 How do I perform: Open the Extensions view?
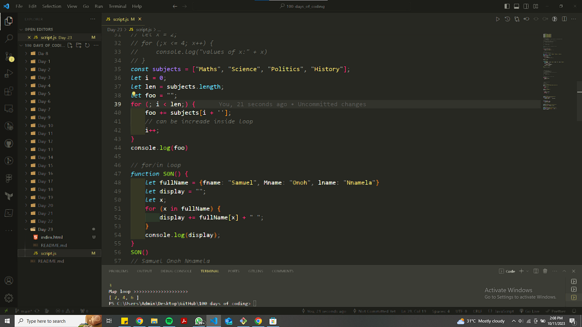9,91
